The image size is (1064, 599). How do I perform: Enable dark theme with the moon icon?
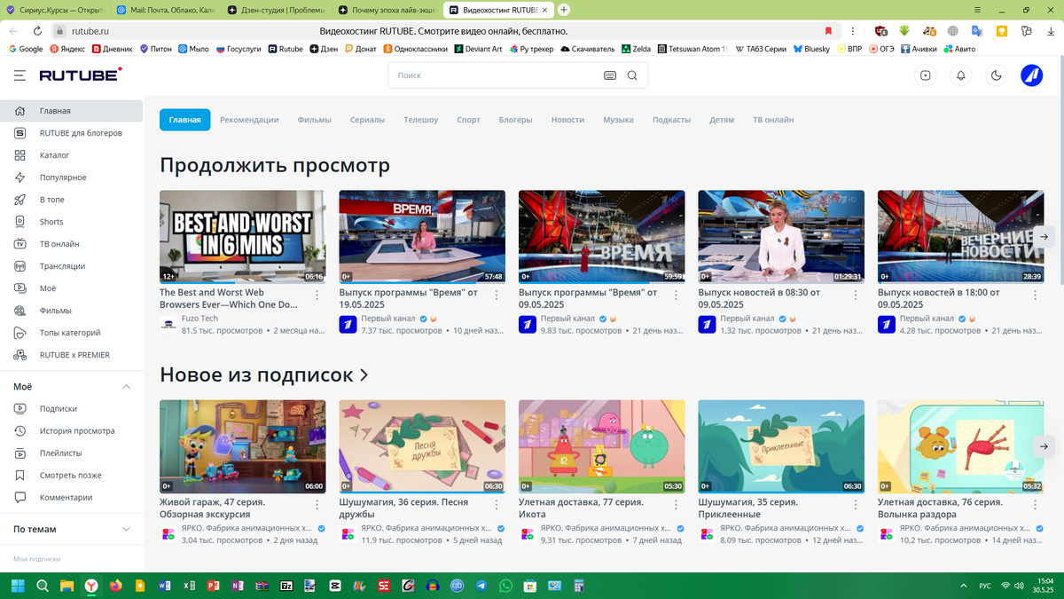pyautogui.click(x=996, y=75)
